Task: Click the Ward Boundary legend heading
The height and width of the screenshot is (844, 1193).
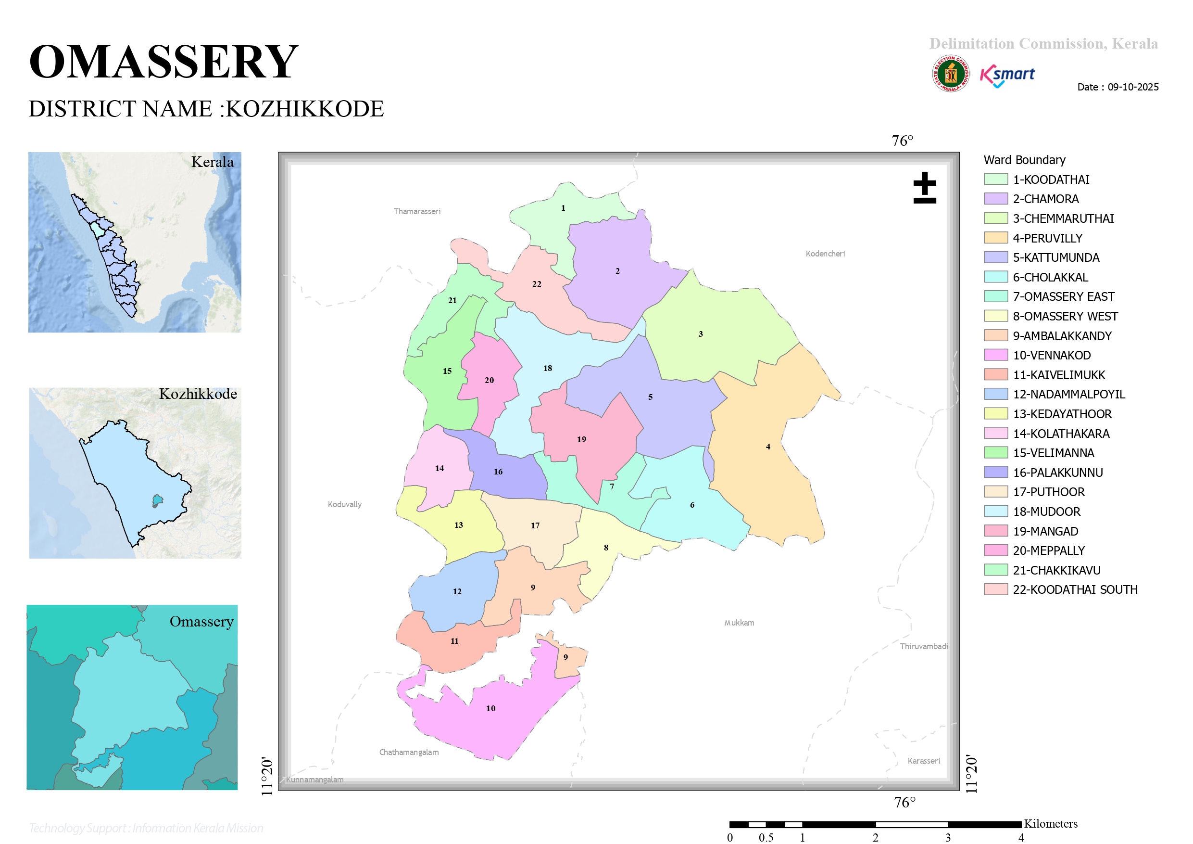Action: tap(1024, 160)
